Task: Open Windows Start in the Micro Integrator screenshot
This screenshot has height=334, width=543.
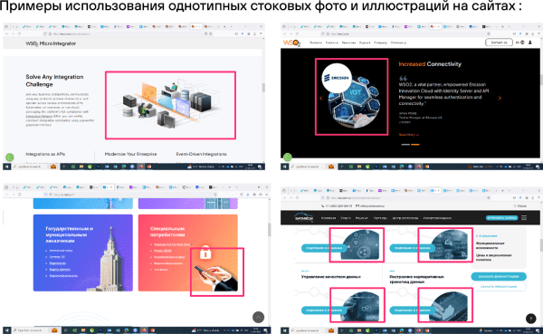Action: [x=6, y=167]
